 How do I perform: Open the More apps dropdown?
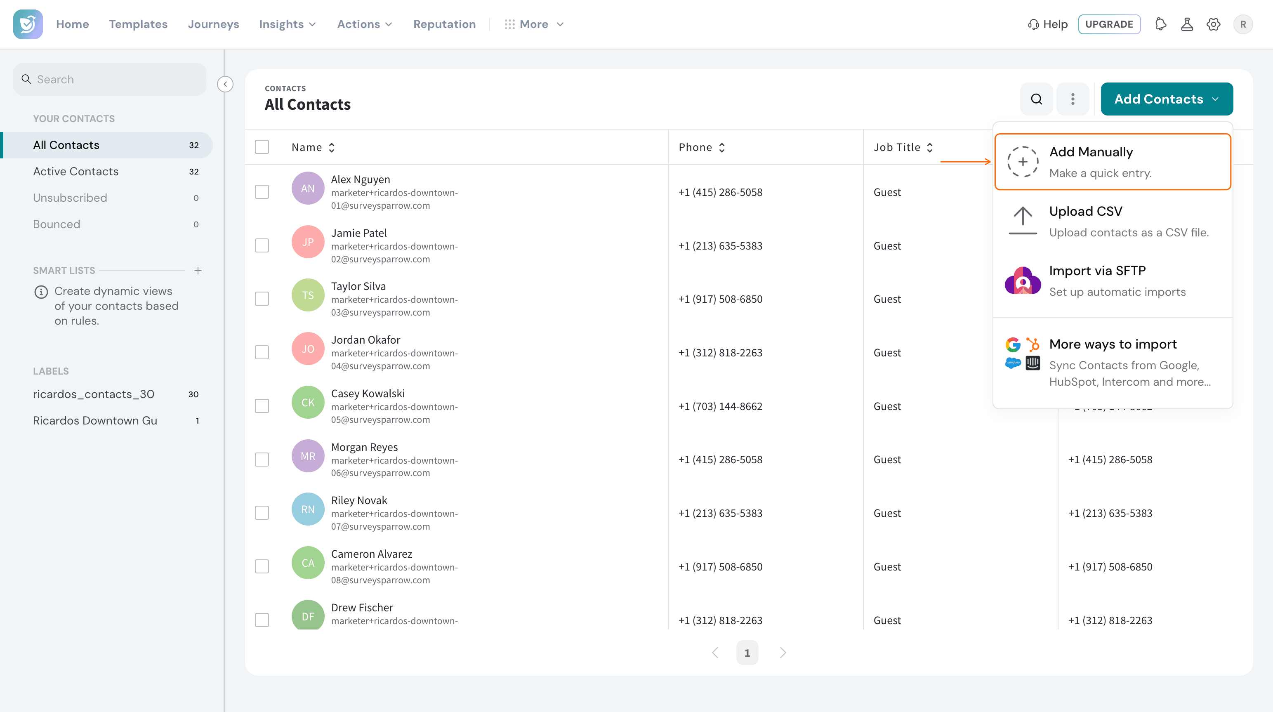(534, 24)
